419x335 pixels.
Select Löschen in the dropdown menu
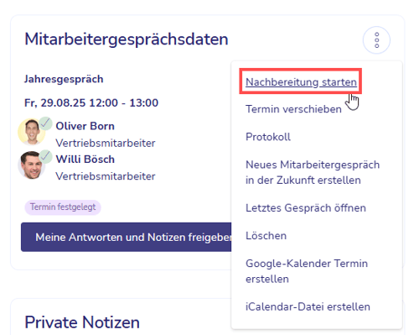pyautogui.click(x=266, y=236)
